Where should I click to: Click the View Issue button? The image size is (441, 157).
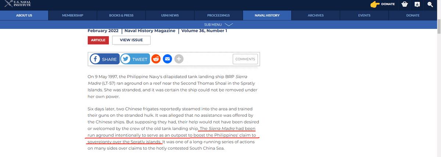point(131,40)
